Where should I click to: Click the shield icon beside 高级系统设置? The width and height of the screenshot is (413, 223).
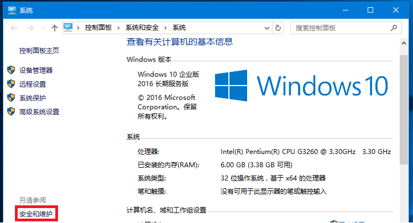pyautogui.click(x=11, y=112)
